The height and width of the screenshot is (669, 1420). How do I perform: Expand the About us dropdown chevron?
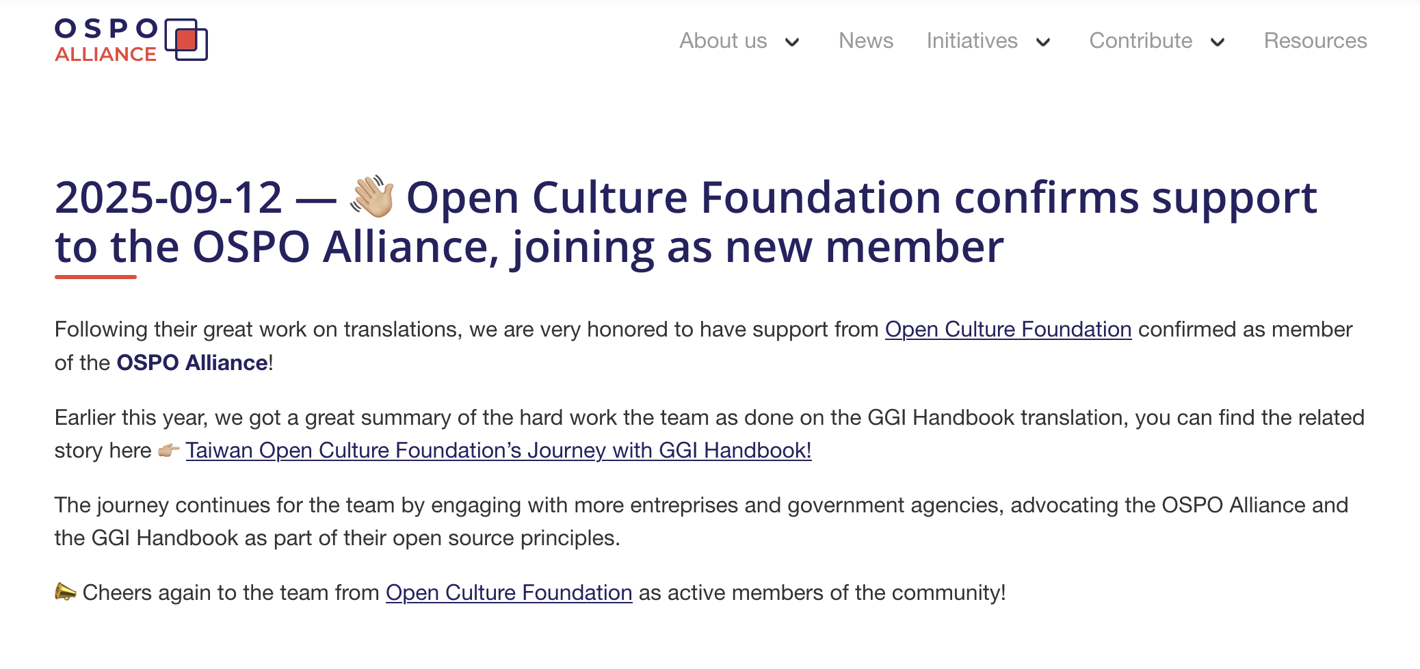(x=791, y=43)
